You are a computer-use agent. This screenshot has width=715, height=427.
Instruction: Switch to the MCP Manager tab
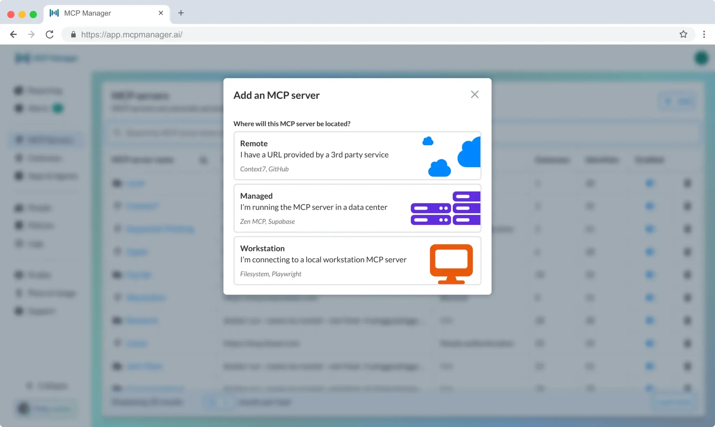(x=98, y=13)
